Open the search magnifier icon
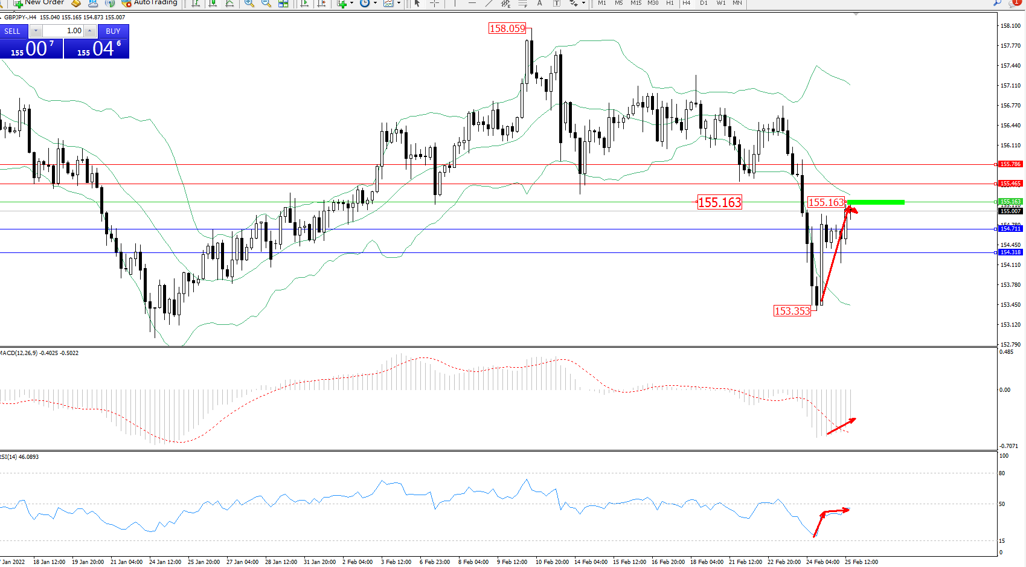The width and height of the screenshot is (1026, 567). [997, 3]
